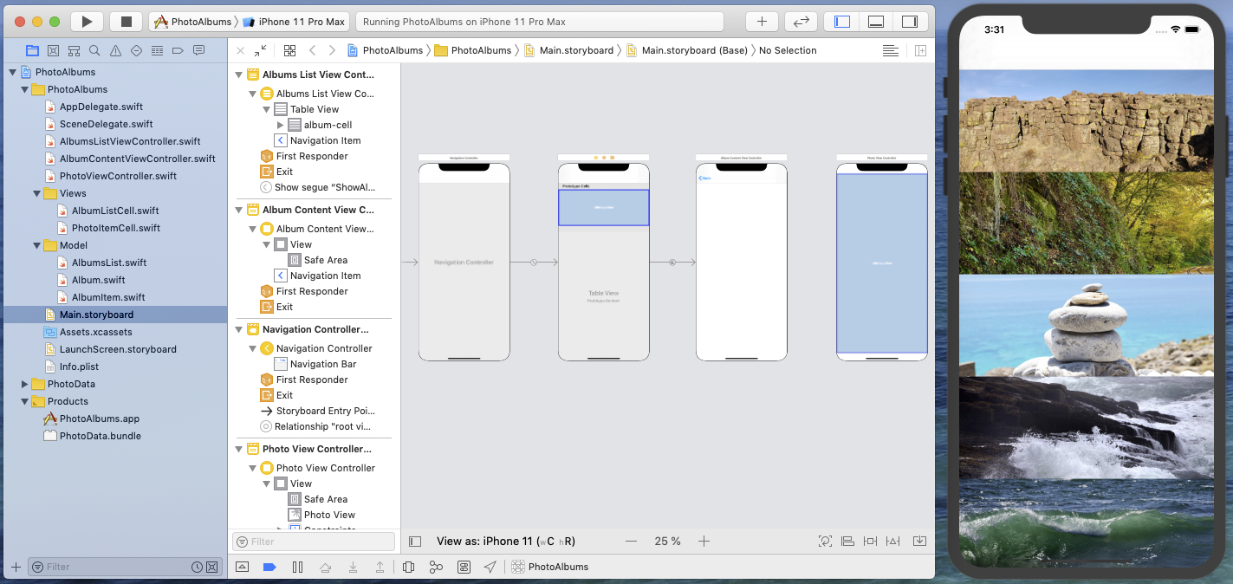Click the code review arrows button
Screen dimensions: 1233x584
[801, 21]
